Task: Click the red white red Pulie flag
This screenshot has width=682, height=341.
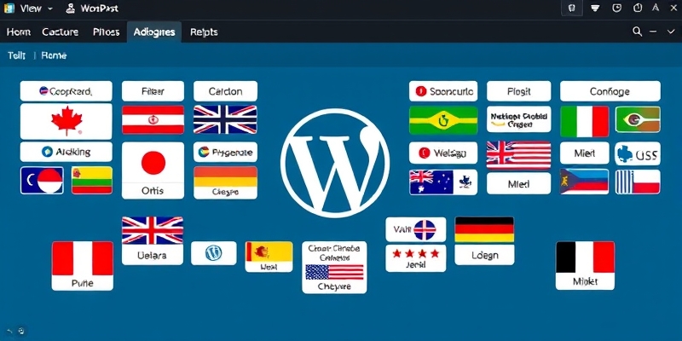Action: [82, 258]
